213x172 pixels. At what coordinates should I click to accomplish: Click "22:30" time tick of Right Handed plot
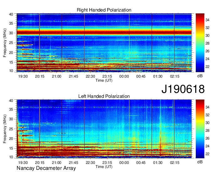tap(90, 76)
